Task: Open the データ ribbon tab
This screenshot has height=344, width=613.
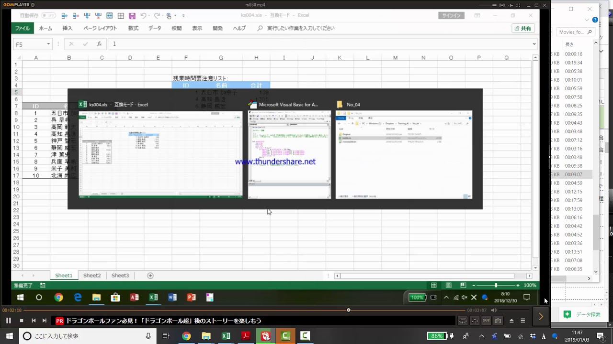Action: pos(155,29)
